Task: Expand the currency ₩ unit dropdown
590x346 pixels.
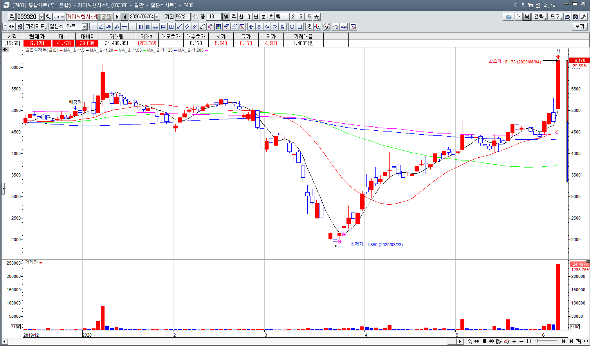Action: pos(317,17)
